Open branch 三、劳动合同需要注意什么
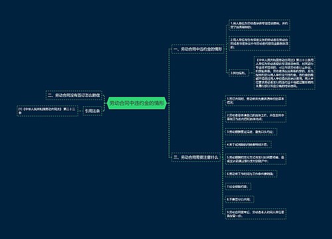This screenshot has width=332, height=239. coord(196,157)
